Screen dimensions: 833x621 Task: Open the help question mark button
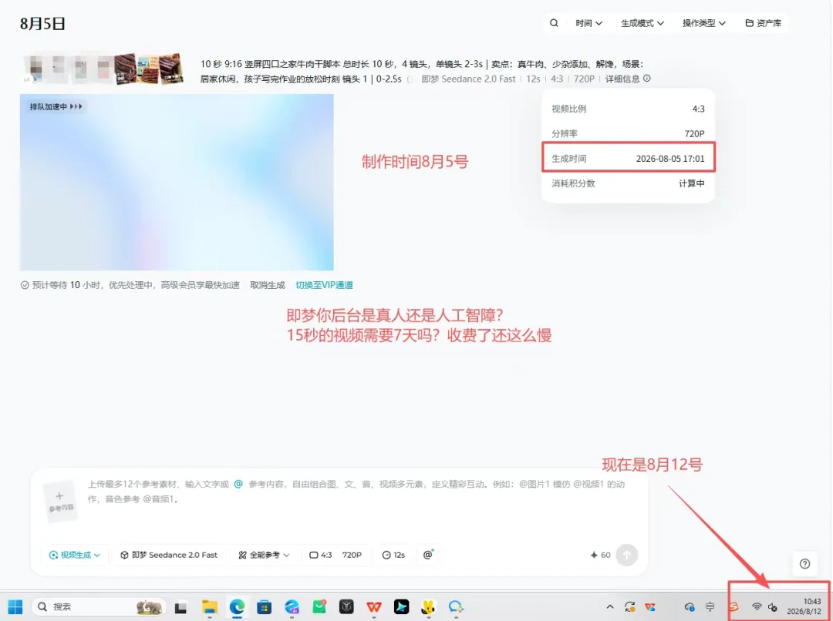click(804, 564)
